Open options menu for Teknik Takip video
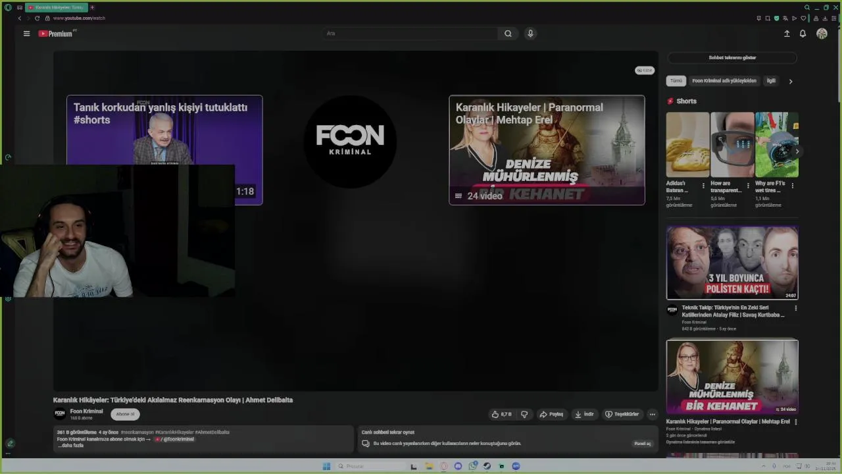 point(795,308)
